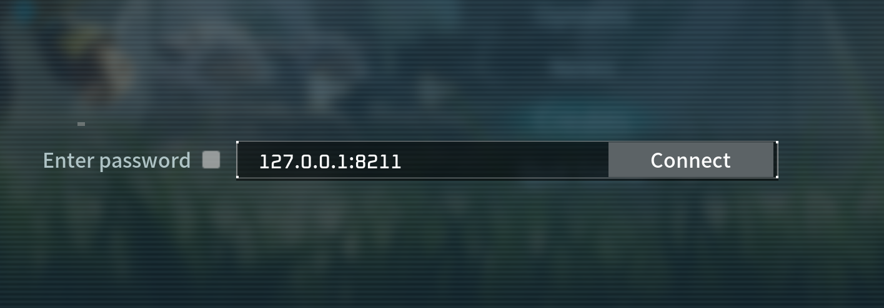Click the right bracket edge beside Connect
This screenshot has height=308, width=884.
777,160
